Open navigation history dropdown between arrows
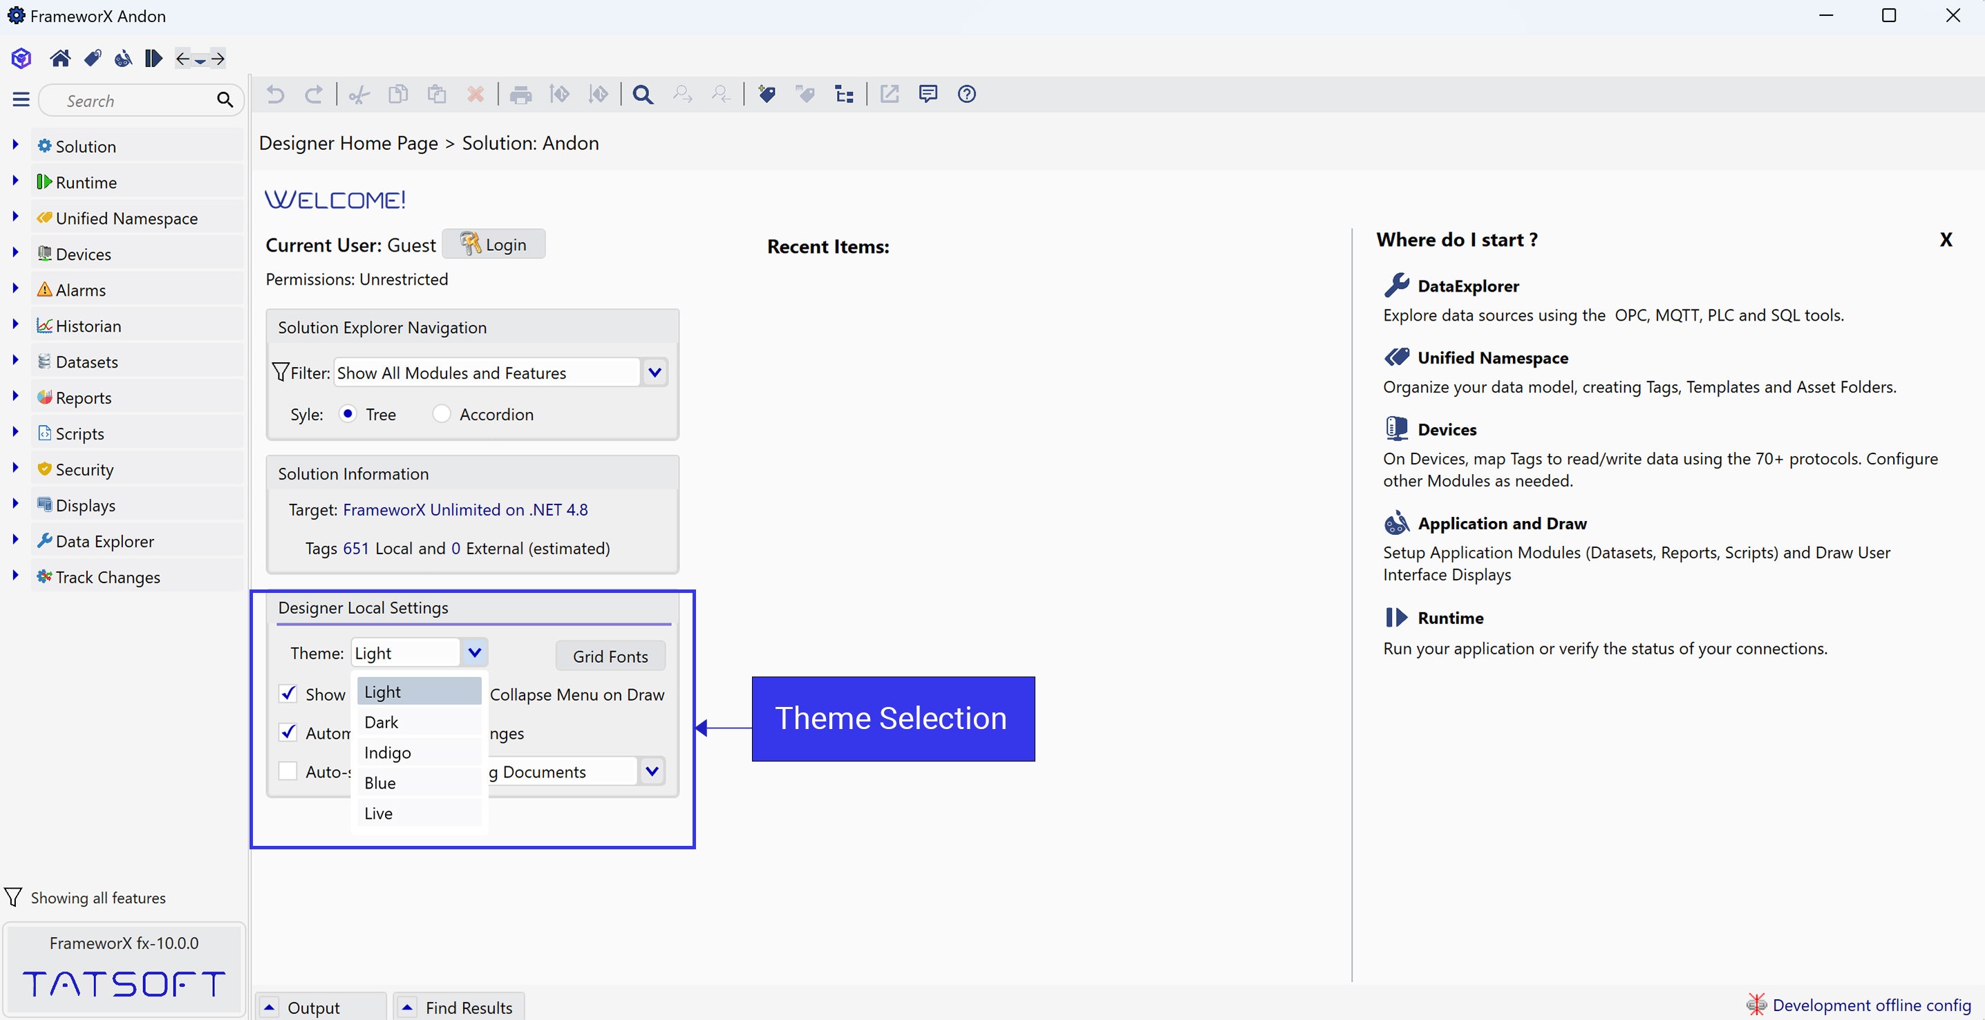Viewport: 1985px width, 1020px height. (x=200, y=60)
